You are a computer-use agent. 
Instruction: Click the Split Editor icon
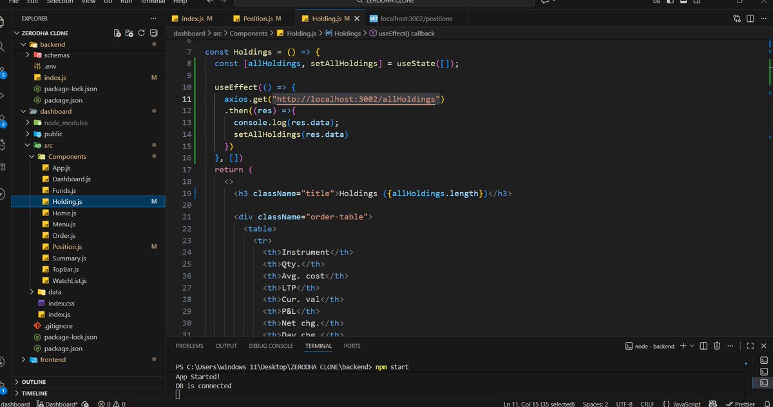(750, 19)
